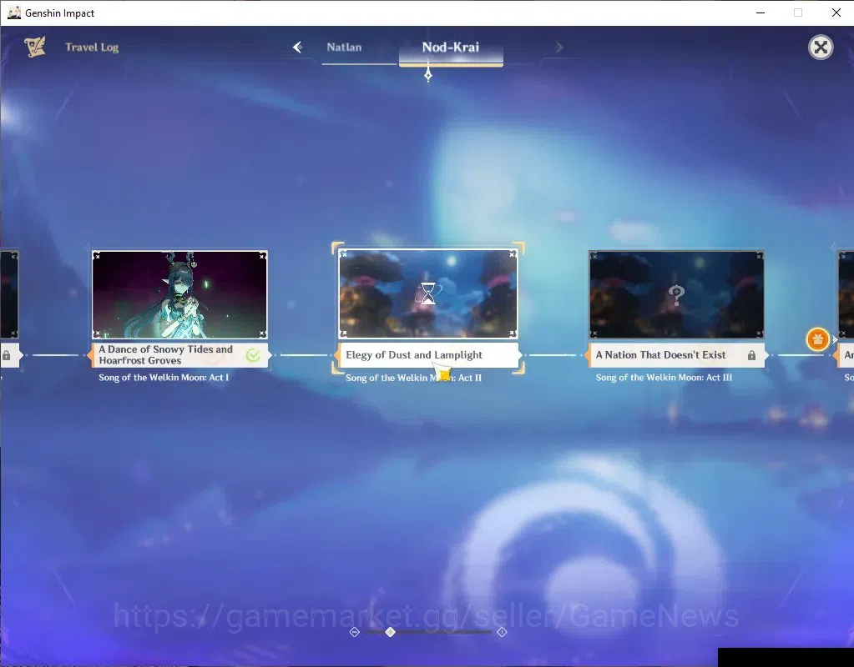Click the diamond handle on bottom scroll slider
The image size is (854, 667).
(390, 632)
